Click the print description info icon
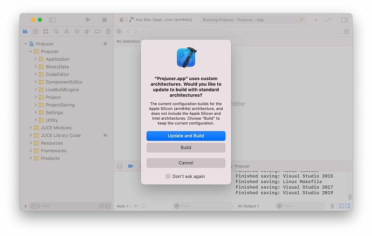 tap(143, 206)
